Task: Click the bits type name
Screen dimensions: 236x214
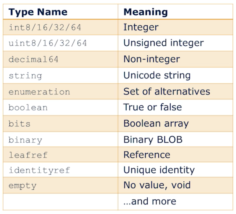Action: [20, 123]
